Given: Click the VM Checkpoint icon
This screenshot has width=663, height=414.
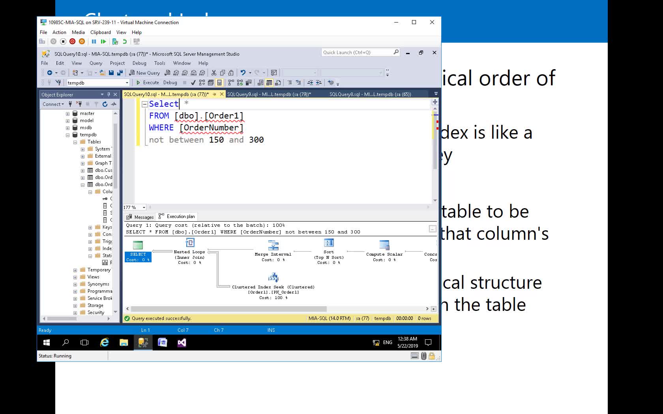Looking at the screenshot, I should [115, 41].
